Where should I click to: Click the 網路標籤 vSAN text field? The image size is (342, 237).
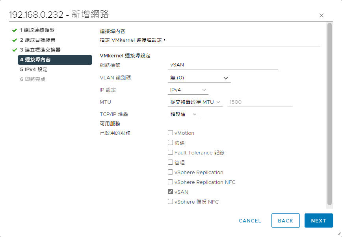[223, 65]
